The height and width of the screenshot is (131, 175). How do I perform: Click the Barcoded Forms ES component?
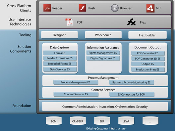(x=60, y=64)
